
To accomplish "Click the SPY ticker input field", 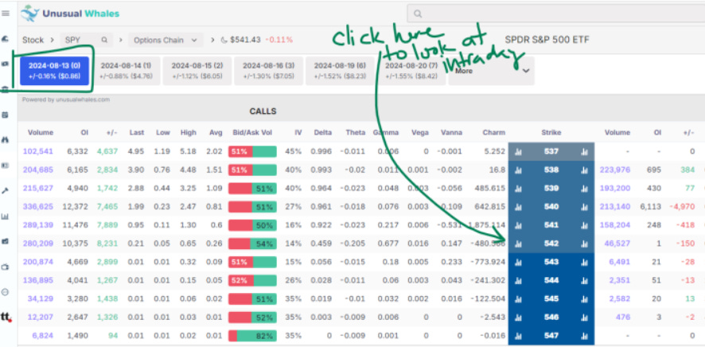I will pyautogui.click(x=86, y=40).
